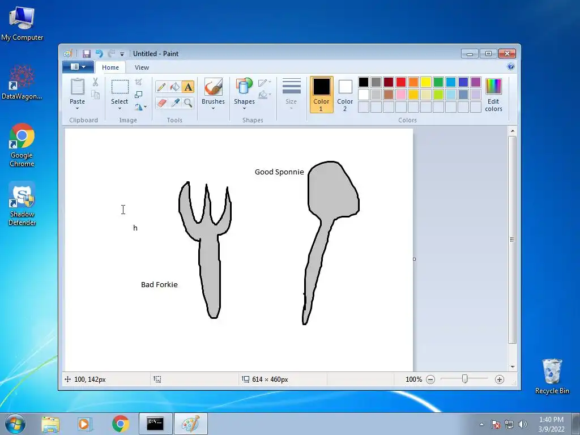Click the Resize icon in Image group
580x435 pixels.
(x=139, y=95)
